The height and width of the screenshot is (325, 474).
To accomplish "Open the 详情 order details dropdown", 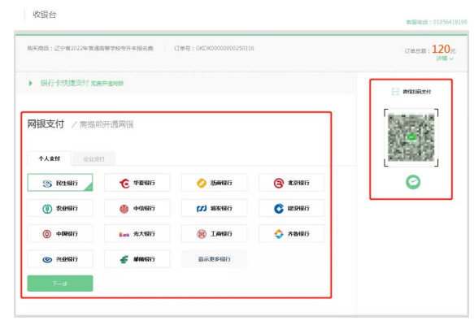I will click(x=445, y=58).
